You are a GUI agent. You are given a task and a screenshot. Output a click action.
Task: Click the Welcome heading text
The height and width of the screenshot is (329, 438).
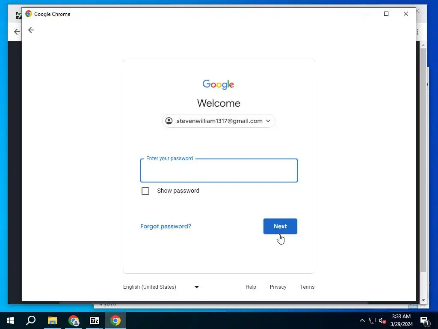click(219, 103)
